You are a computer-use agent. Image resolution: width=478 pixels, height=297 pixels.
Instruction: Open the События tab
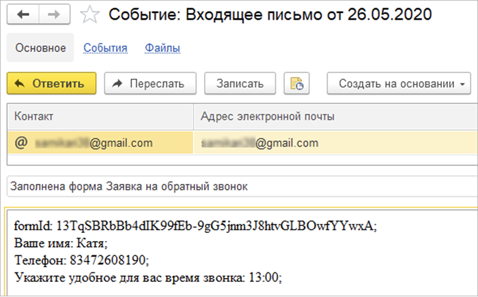pyautogui.click(x=105, y=48)
